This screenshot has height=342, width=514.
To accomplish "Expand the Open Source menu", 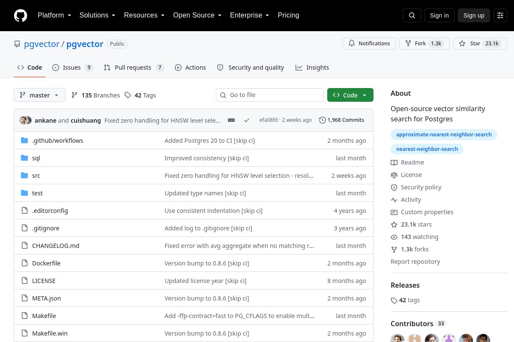I will pos(197,15).
